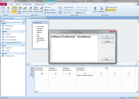Choose the Select query type icon
Screen dimensions: 139x99
pyautogui.click(x=14, y=10)
